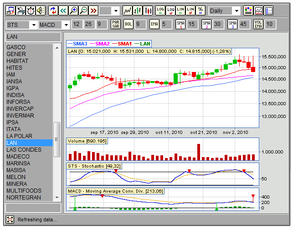Zoom in using the magnifier plus icon

[73, 10]
